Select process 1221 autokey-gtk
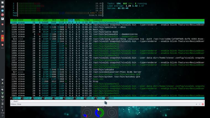The image size is (210, 118). coord(107,77)
